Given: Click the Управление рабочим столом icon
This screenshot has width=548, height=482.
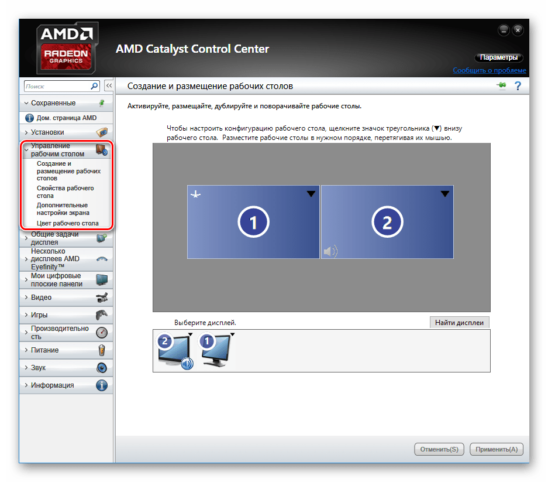Looking at the screenshot, I should (102, 150).
